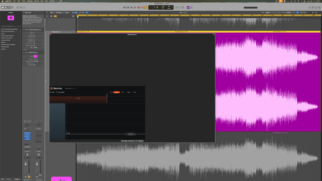This screenshot has width=322, height=181.
Task: Open the Mixer button in control bar
Action: click(x=21, y=8)
